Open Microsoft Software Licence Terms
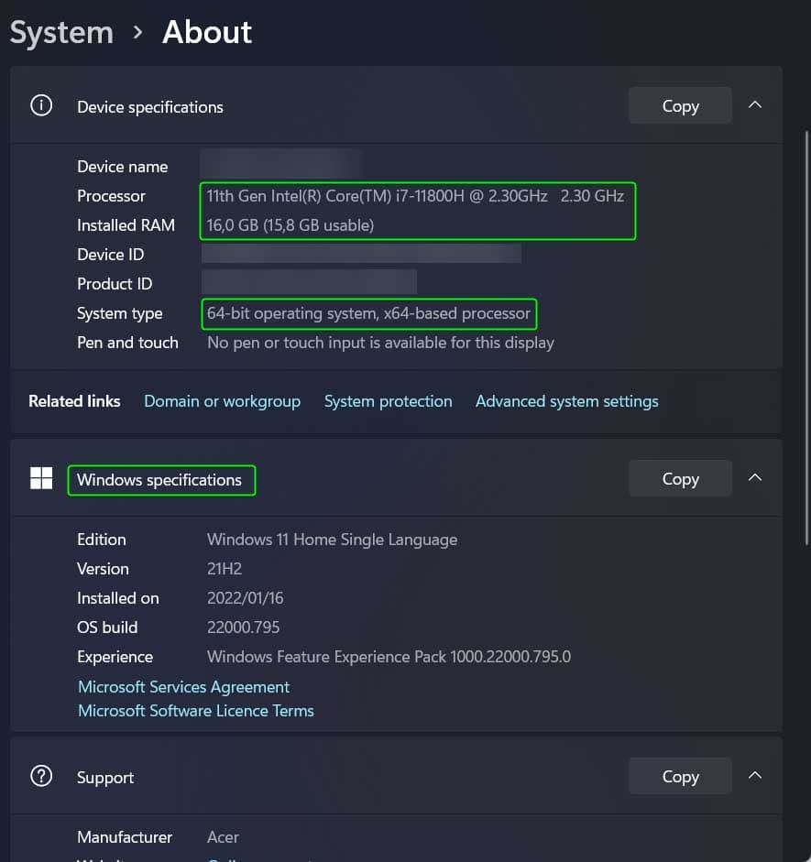This screenshot has height=862, width=811. pos(196,711)
